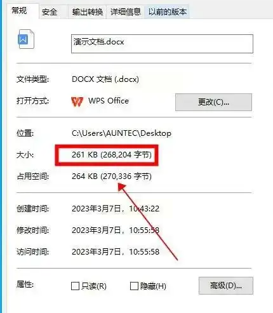
Task: Click the WPS Office logo icon
Action: pyautogui.click(x=77, y=102)
